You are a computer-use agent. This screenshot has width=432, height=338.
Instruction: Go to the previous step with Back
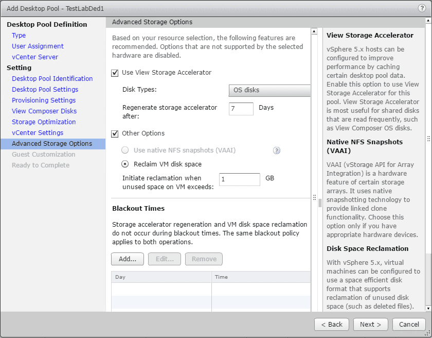pos(331,324)
